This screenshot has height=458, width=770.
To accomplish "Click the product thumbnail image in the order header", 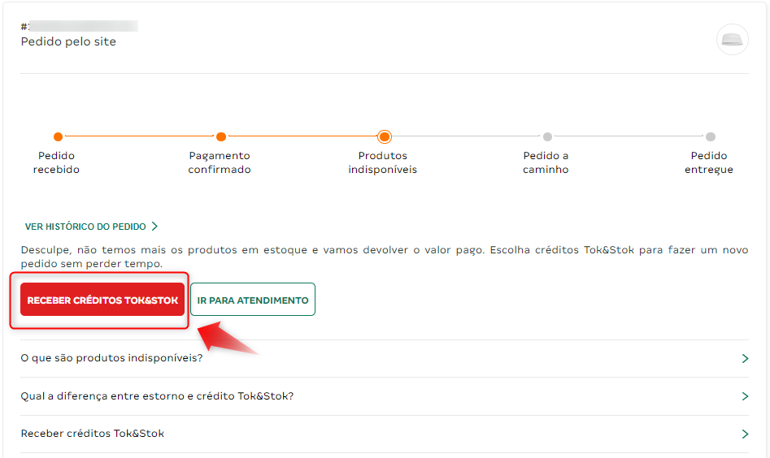I will pyautogui.click(x=732, y=39).
